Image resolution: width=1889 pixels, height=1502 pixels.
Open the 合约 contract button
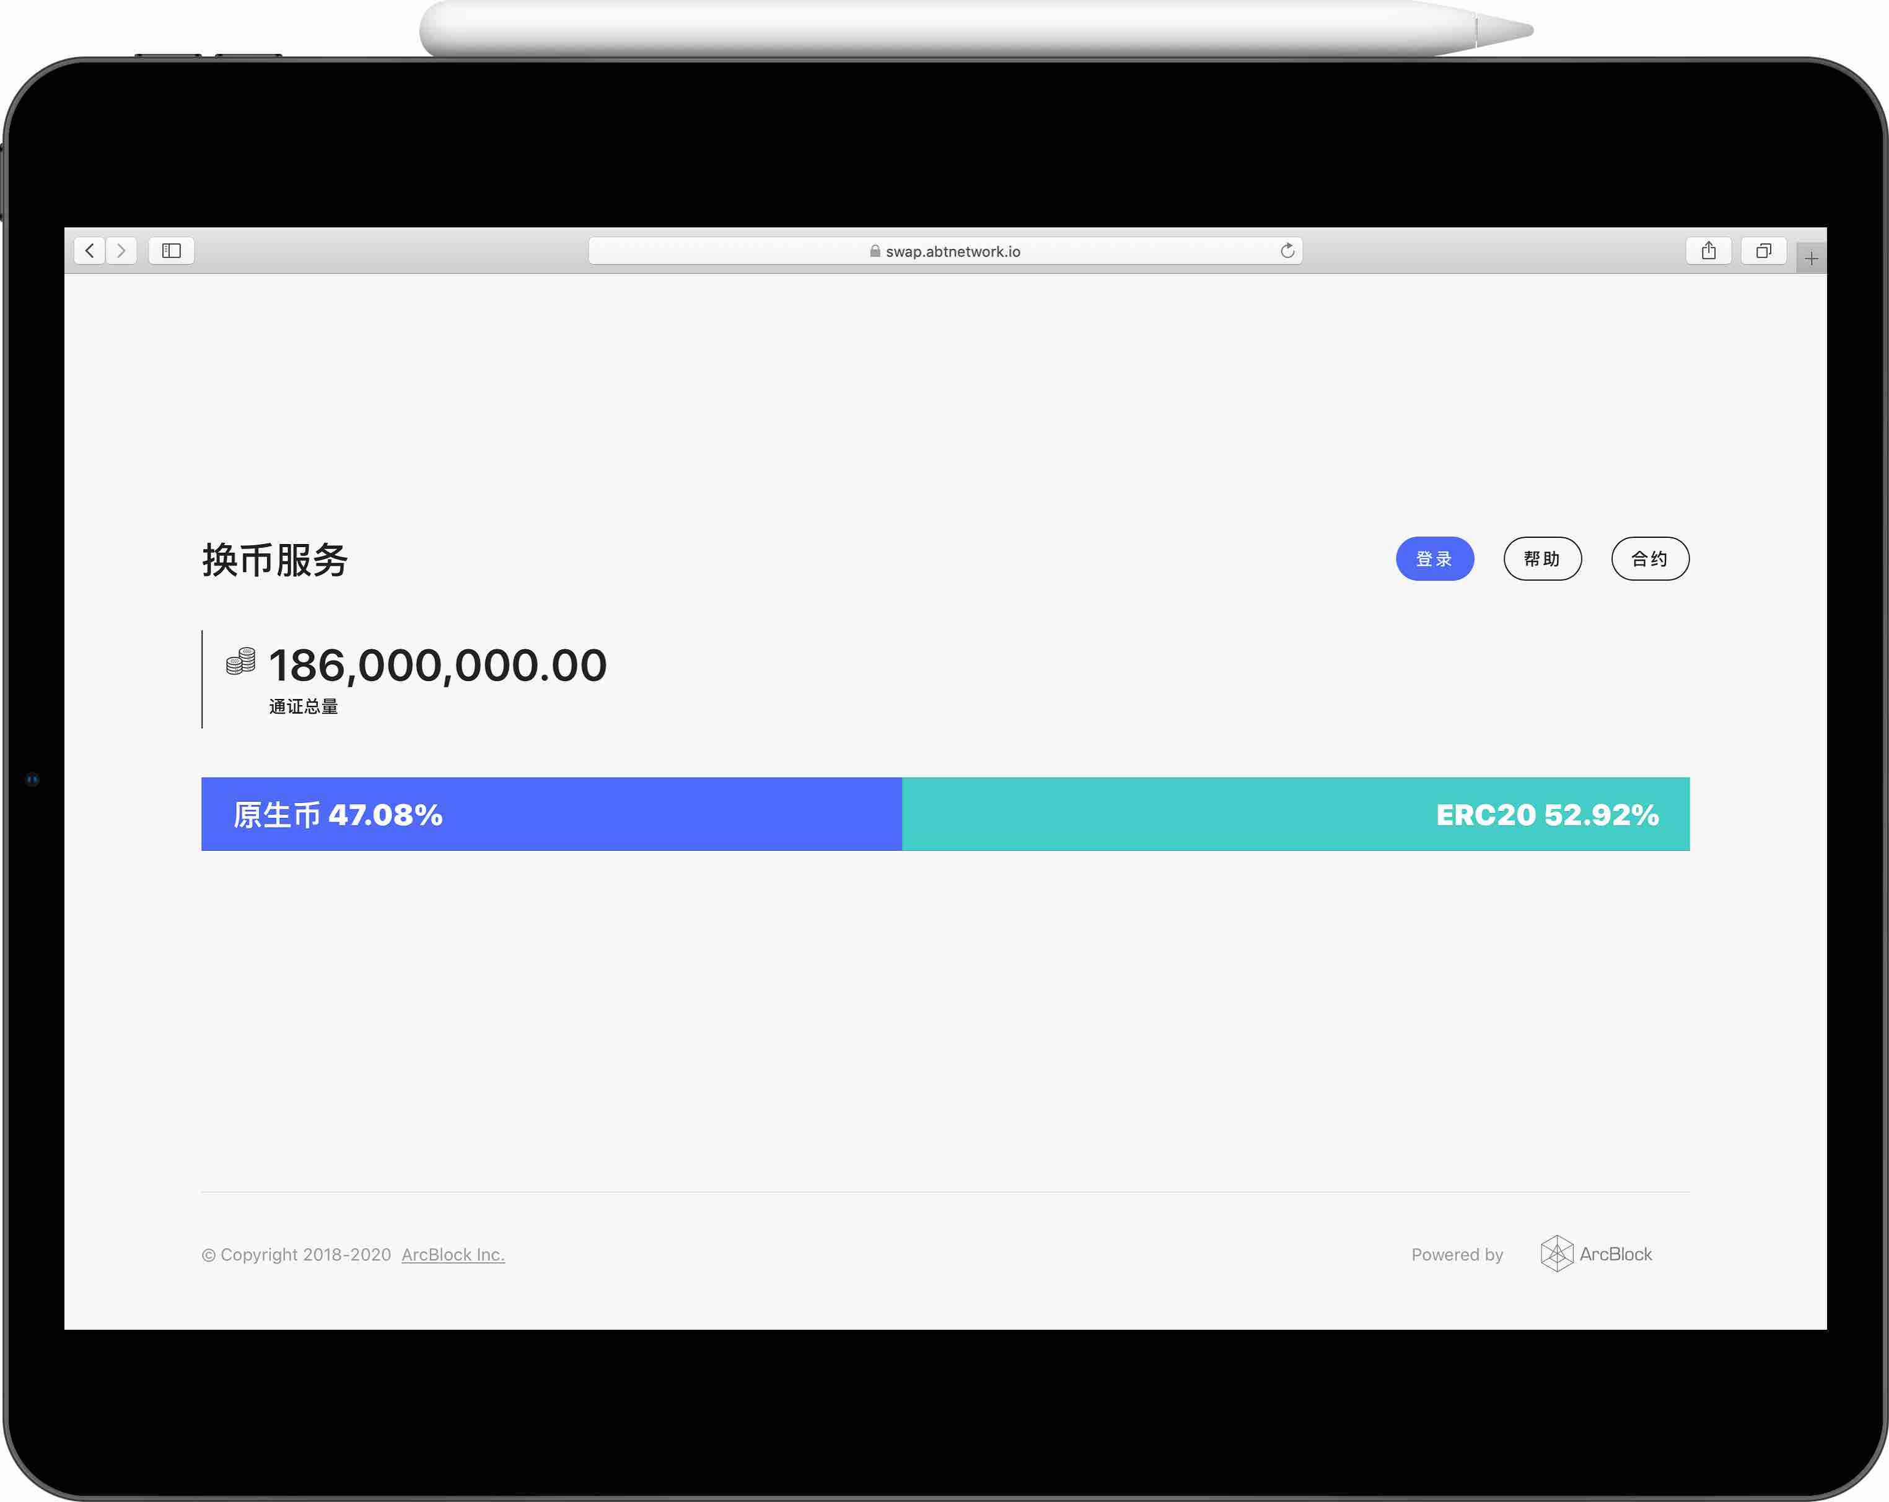(x=1650, y=558)
